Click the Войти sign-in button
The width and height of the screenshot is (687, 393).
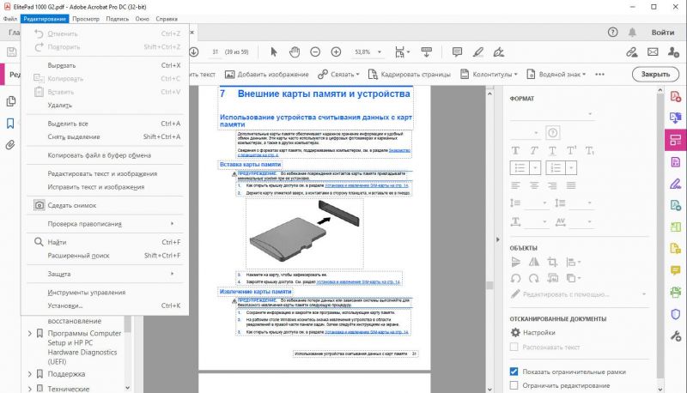pyautogui.click(x=663, y=33)
